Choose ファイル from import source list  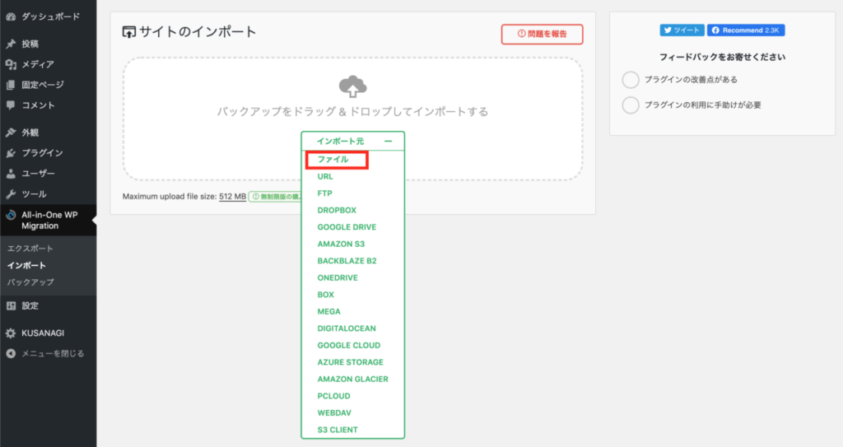(x=333, y=160)
